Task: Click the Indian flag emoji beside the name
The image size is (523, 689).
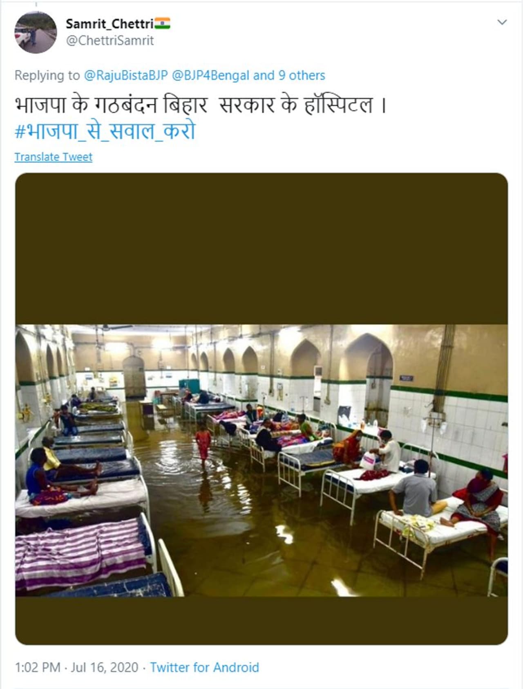Action: click(162, 24)
